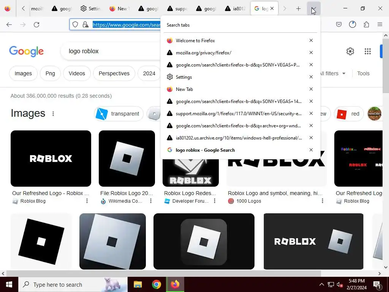
Task: Switch to mozilla.org/privacy/firefox tab entry
Action: [235, 52]
